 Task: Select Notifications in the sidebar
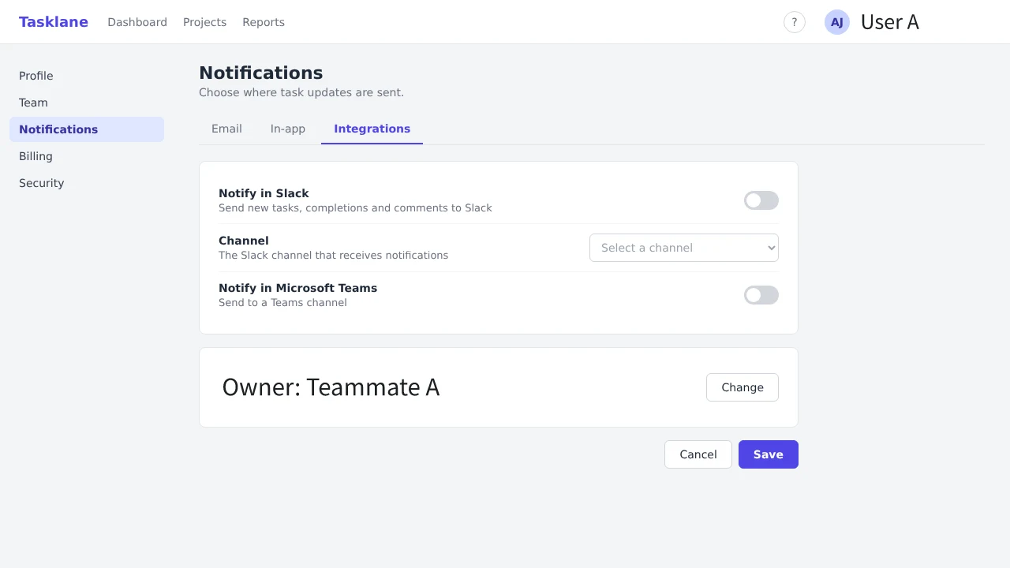[87, 129]
